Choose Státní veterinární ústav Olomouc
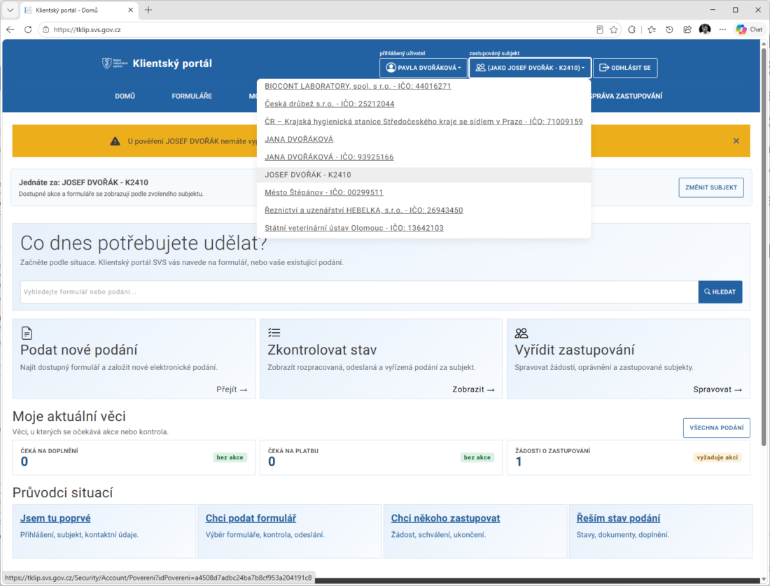This screenshot has width=770, height=586. (x=354, y=227)
